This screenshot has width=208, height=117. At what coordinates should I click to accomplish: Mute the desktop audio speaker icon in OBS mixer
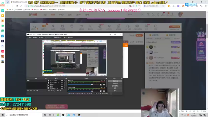coord(101,85)
